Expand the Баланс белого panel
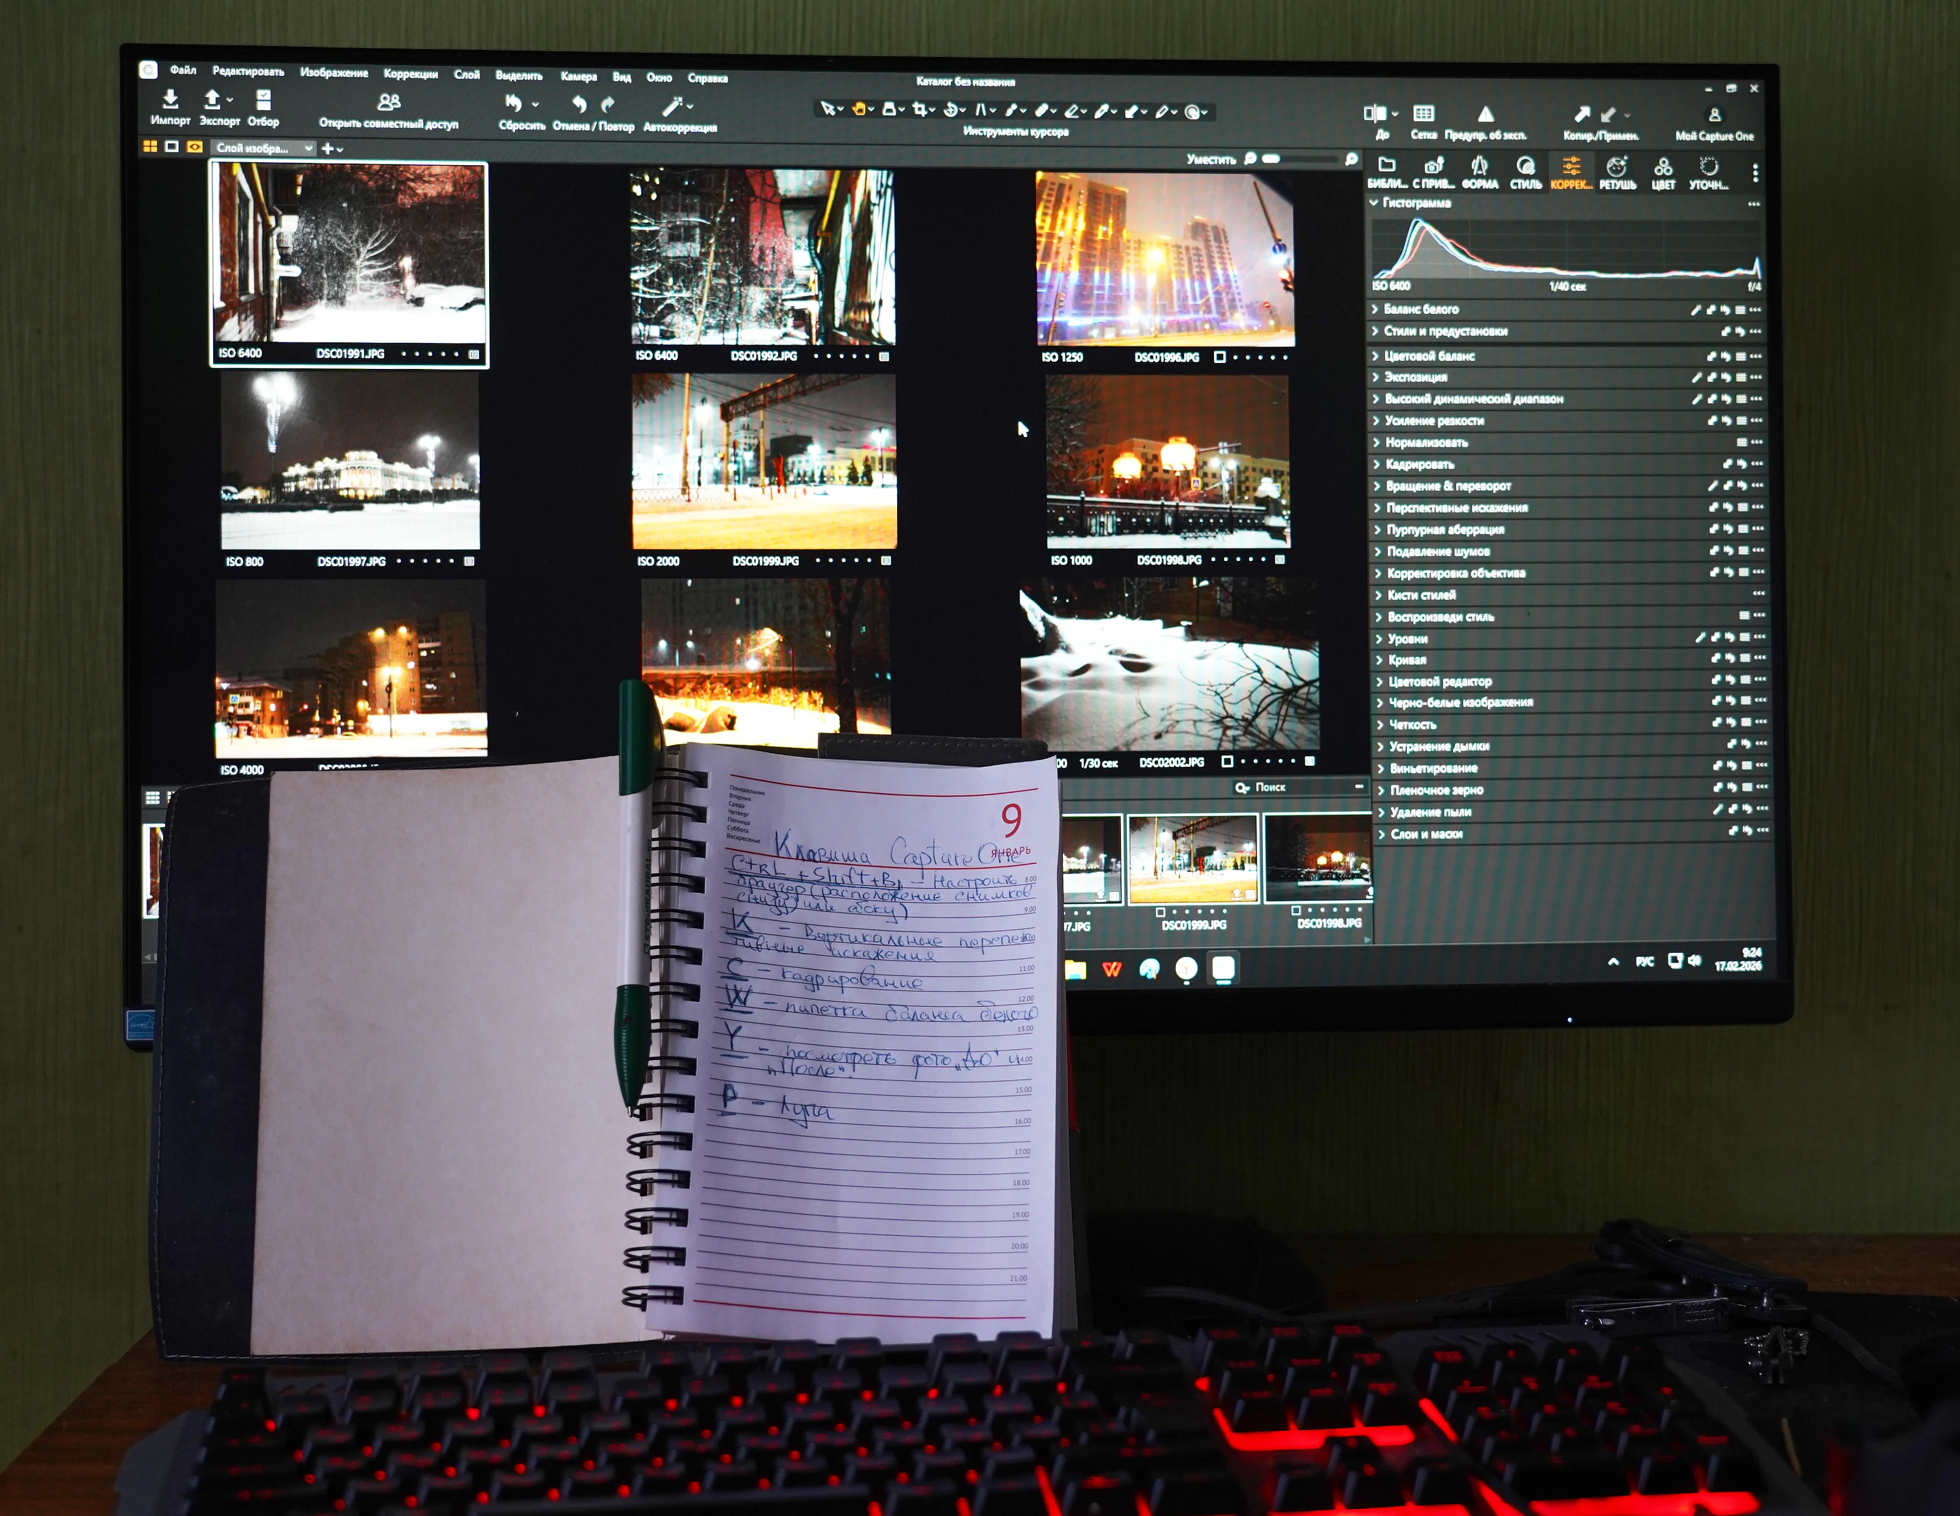Image resolution: width=1960 pixels, height=1516 pixels. (1420, 309)
